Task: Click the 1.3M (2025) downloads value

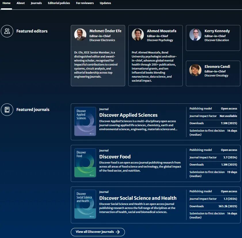Action: [x=229, y=165]
